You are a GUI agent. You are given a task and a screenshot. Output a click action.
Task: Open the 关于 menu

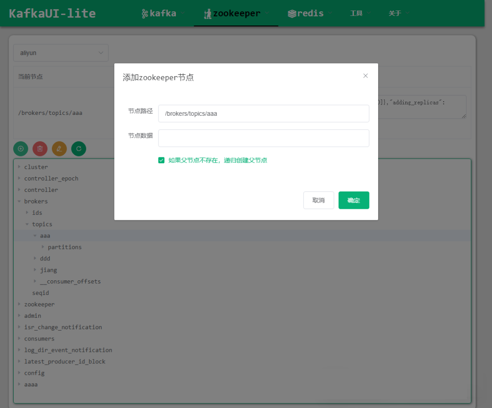pyautogui.click(x=398, y=13)
